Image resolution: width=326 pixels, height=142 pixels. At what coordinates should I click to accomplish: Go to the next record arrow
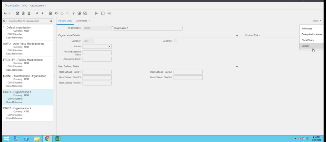tap(43, 13)
